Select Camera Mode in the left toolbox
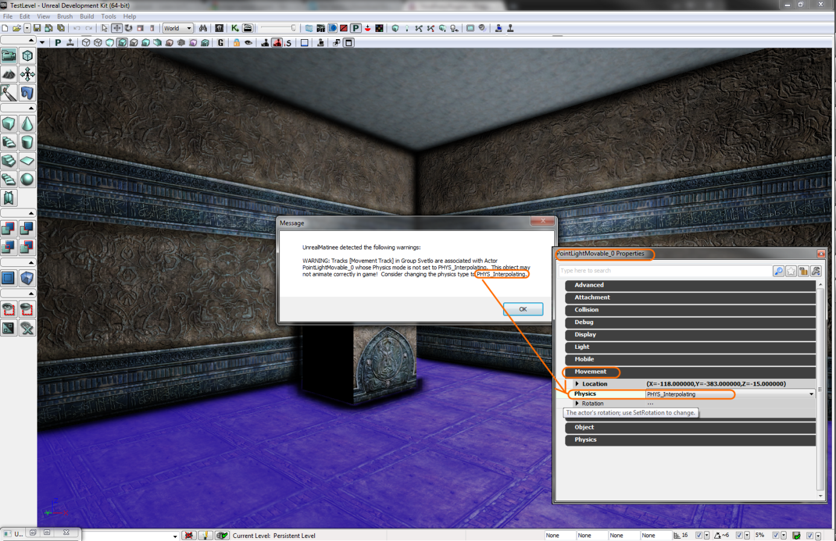Viewport: 836px width, 541px height. 9,56
